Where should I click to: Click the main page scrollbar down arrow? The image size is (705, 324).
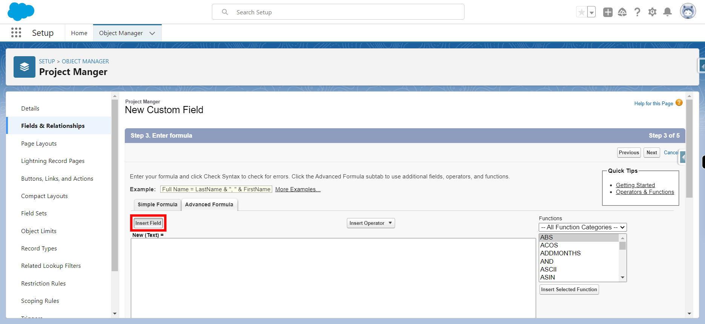tap(689, 313)
